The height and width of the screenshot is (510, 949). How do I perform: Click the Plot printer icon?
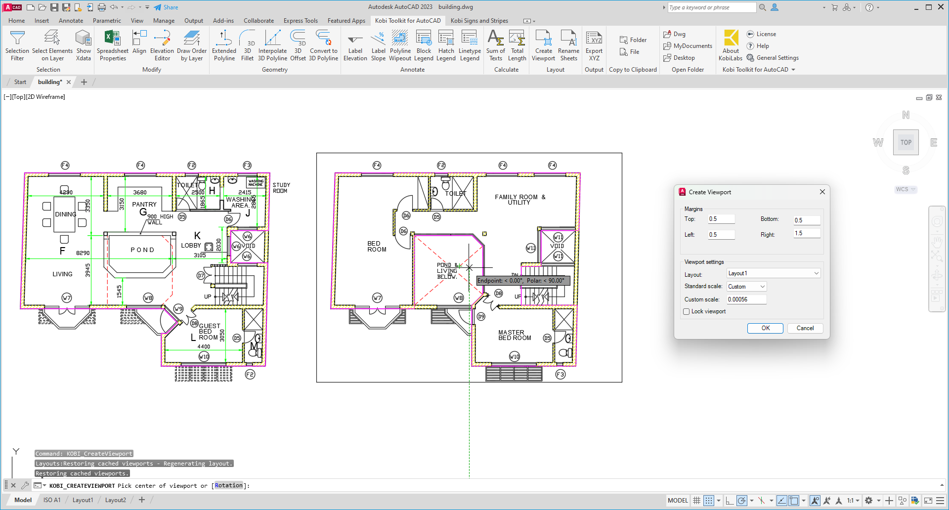coord(102,7)
